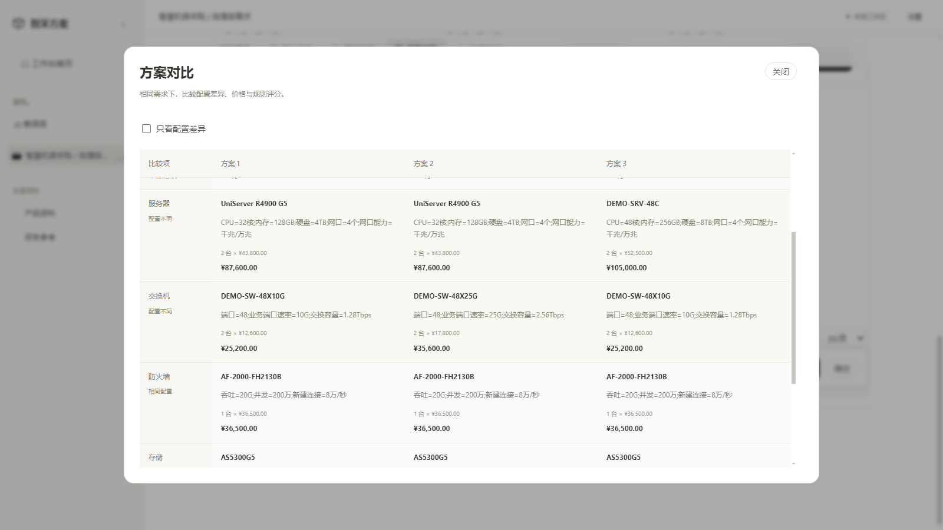Click ¥25,200.00 switch total in 方案 3
The image size is (943, 530).
click(x=624, y=349)
